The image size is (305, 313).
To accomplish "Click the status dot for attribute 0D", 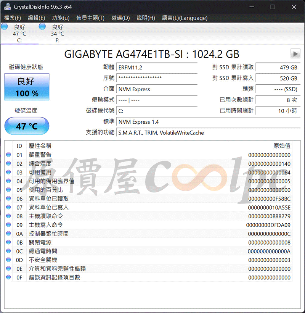I will click(x=8, y=260).
